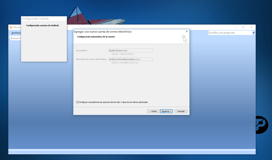The width and height of the screenshot is (272, 160).
Task: Uncheck Configurar manualmente las opciones del servidor
Action: (77, 102)
